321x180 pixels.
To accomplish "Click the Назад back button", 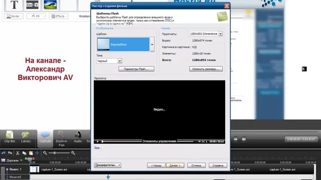I will (x=156, y=165).
